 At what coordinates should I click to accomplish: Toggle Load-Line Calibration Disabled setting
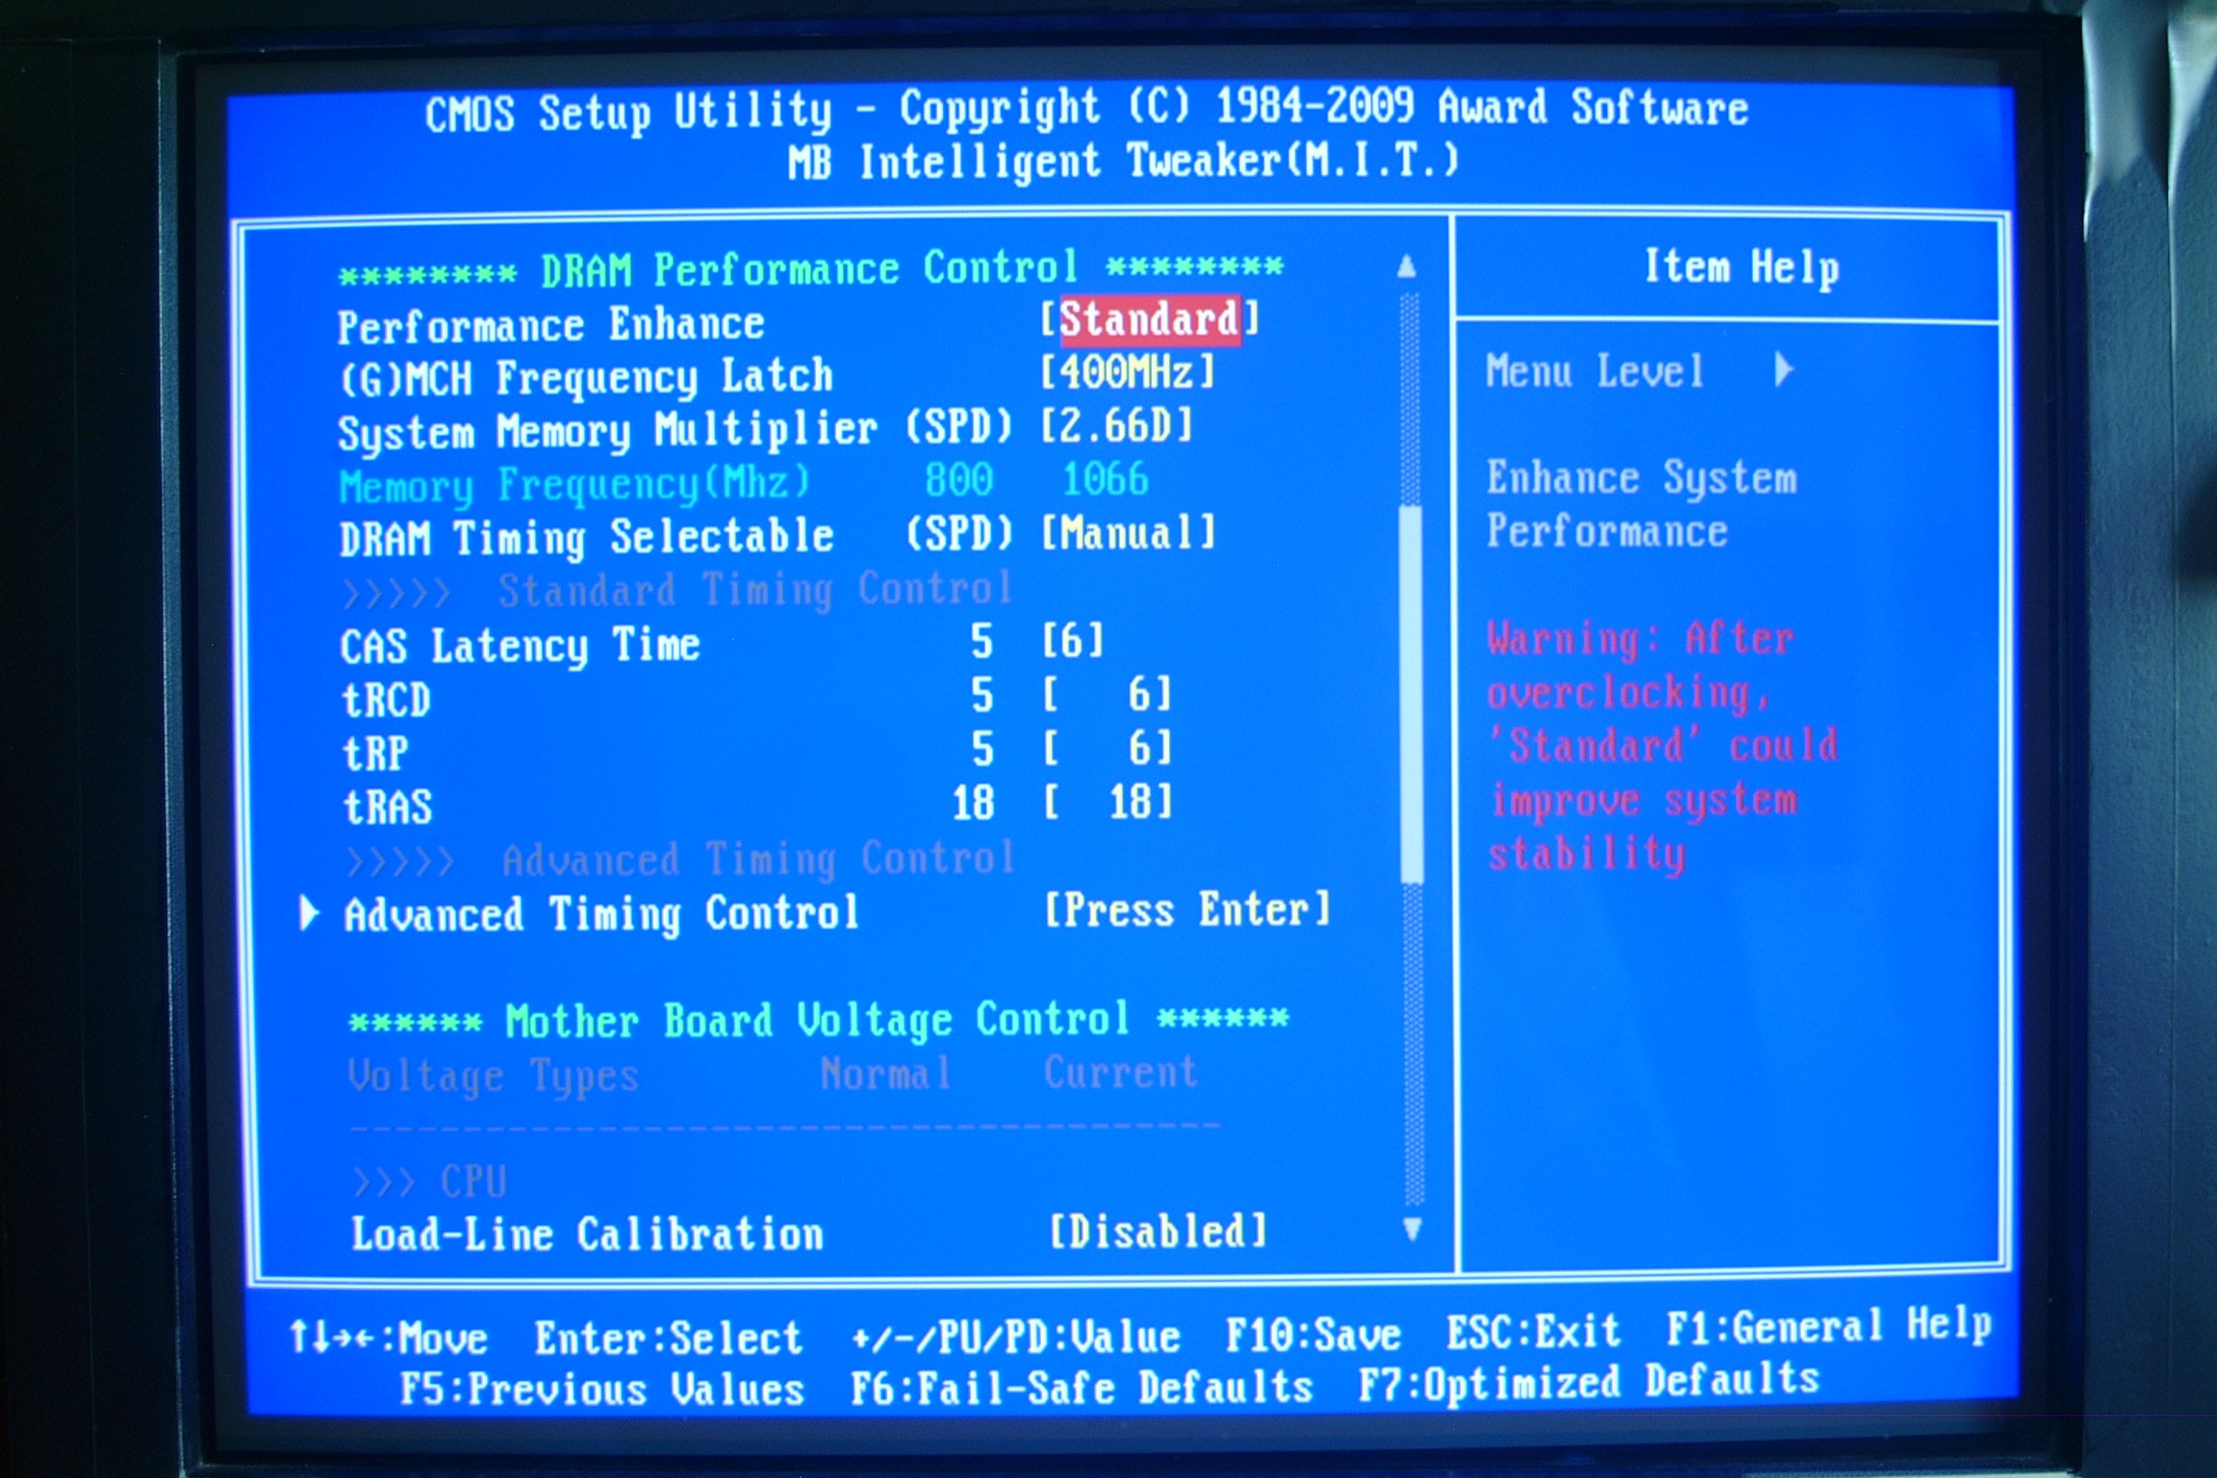tap(1158, 1232)
